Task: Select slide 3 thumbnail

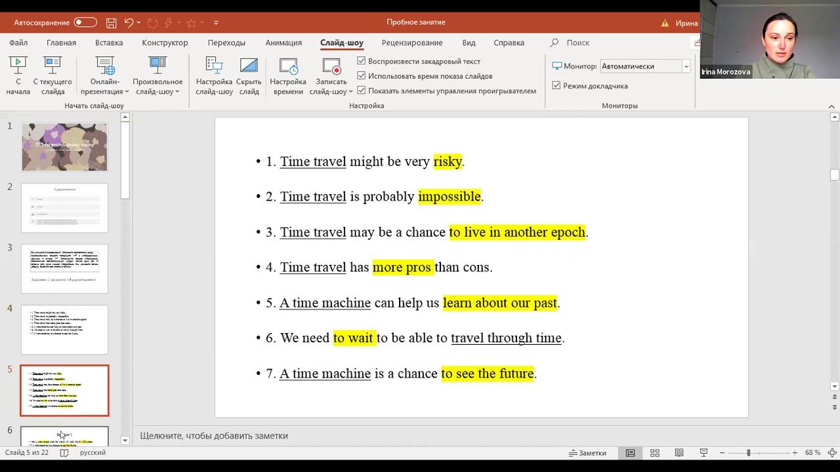Action: click(x=64, y=269)
